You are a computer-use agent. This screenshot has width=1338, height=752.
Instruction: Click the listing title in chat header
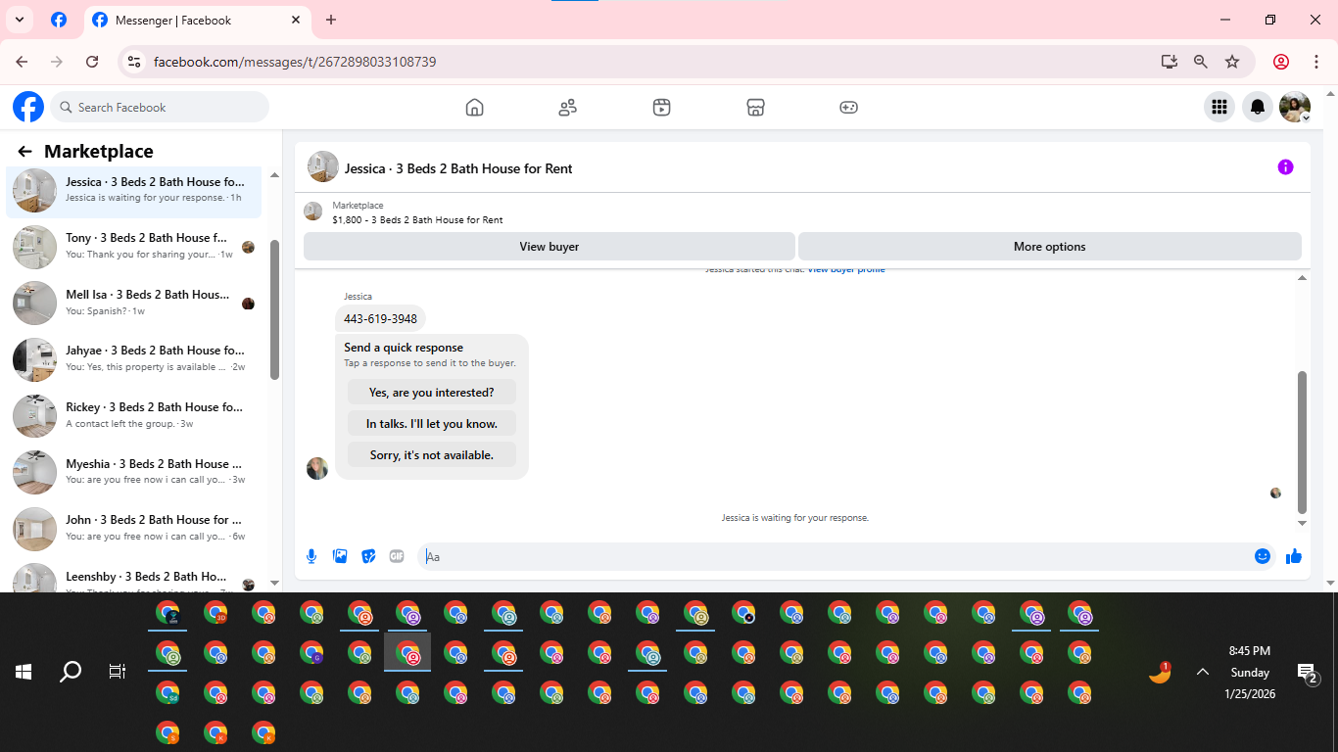click(458, 168)
